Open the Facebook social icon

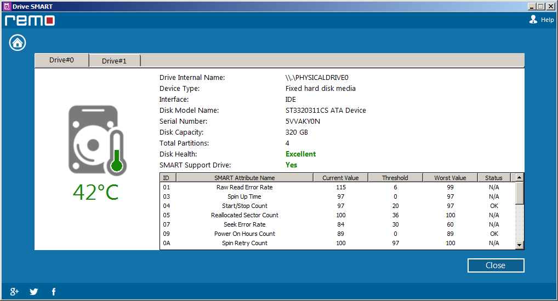(x=54, y=292)
